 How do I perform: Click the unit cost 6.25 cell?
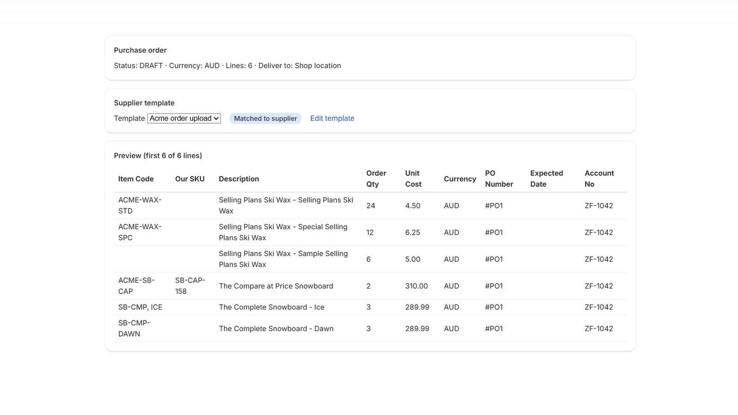pyautogui.click(x=413, y=232)
